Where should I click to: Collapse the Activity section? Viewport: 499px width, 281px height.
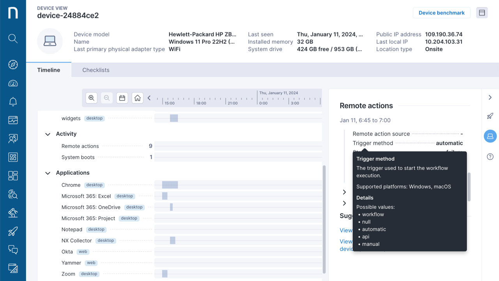(x=48, y=134)
